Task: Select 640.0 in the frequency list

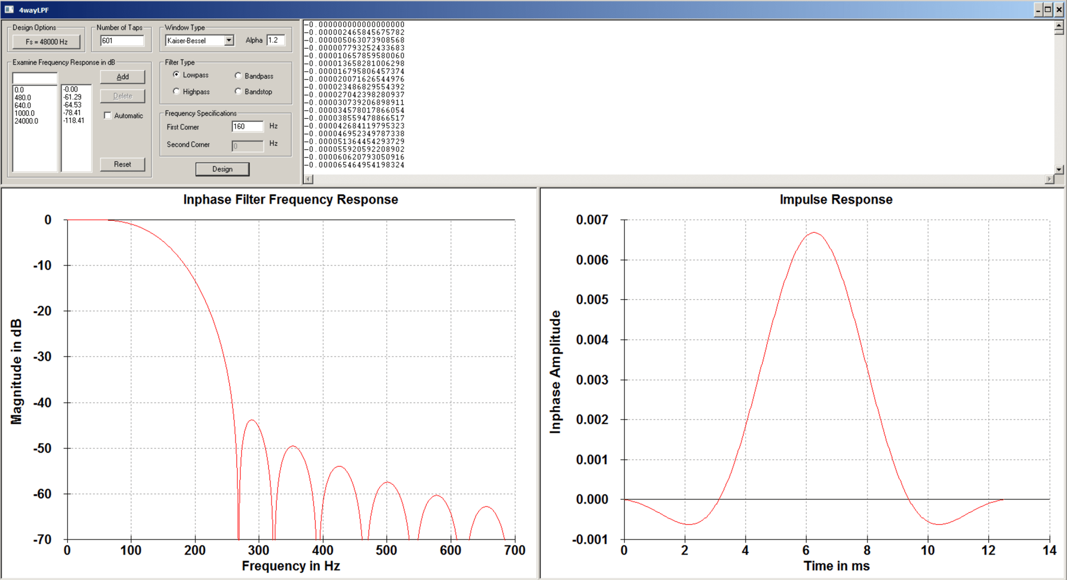Action: tap(23, 105)
